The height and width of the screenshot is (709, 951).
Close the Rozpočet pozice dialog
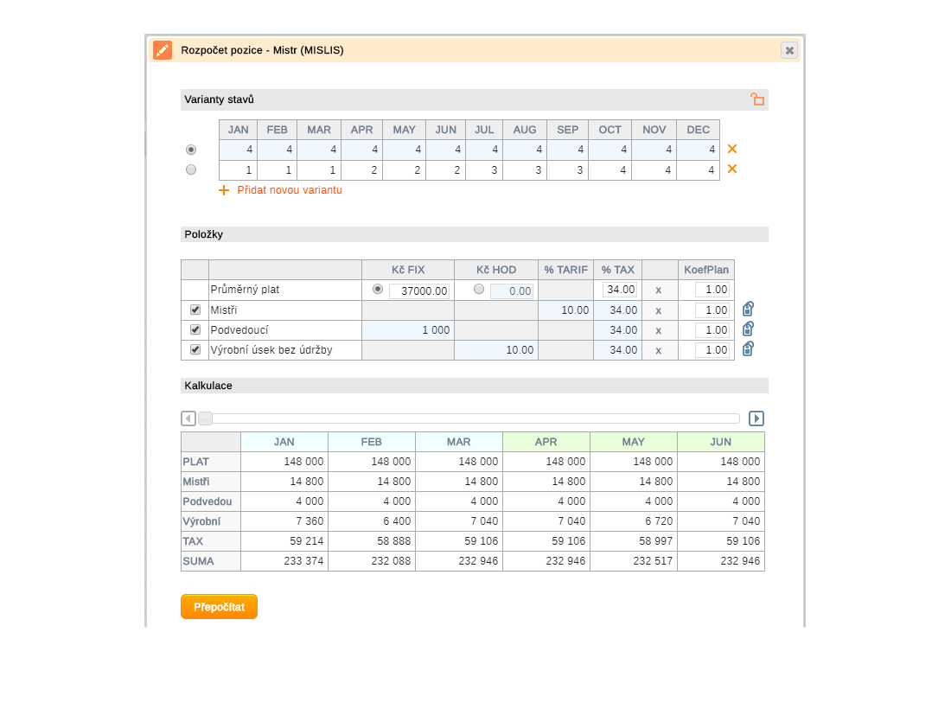pyautogui.click(x=789, y=50)
